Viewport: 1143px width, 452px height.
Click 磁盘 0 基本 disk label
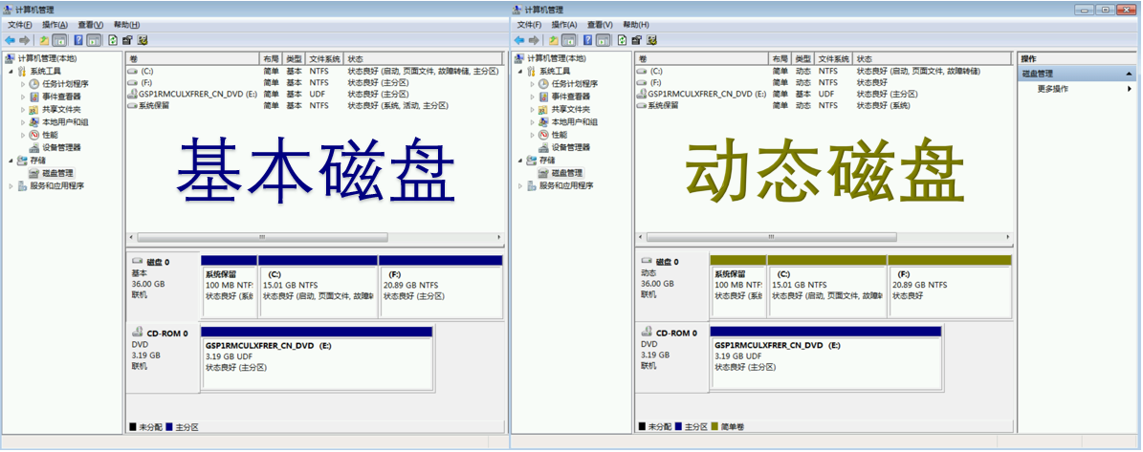point(163,286)
